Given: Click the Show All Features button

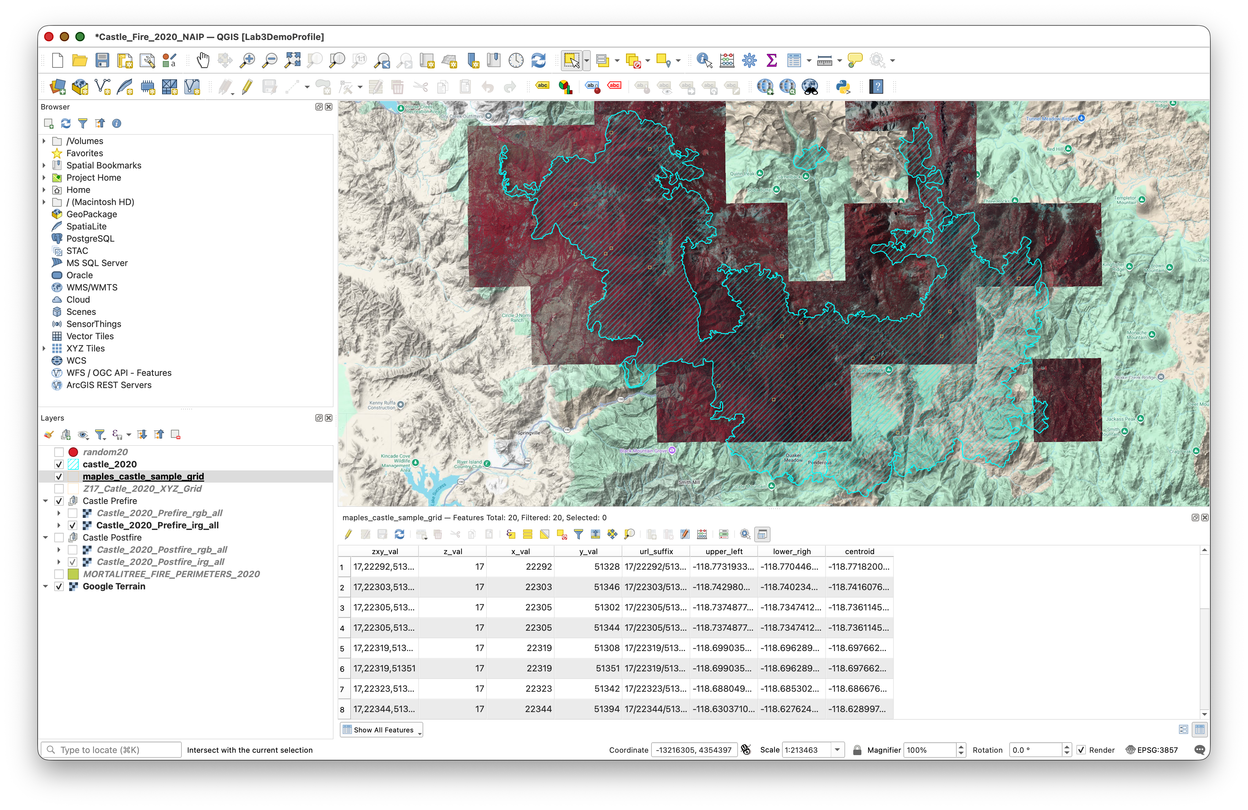Looking at the screenshot, I should (x=382, y=730).
